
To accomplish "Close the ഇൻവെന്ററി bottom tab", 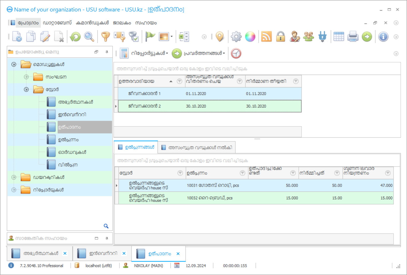I will click(x=124, y=253).
